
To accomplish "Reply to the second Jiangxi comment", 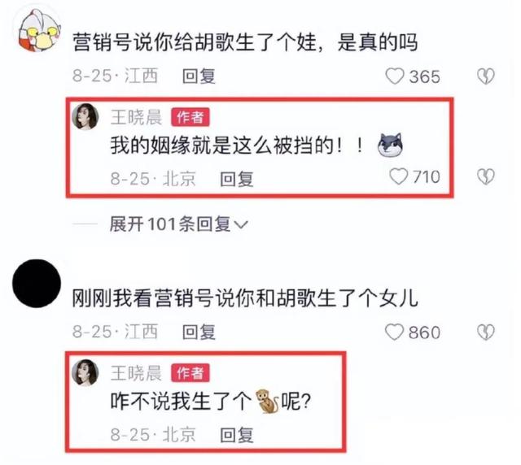I will tap(199, 332).
